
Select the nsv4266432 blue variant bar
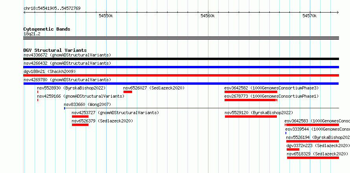[x=181, y=67]
